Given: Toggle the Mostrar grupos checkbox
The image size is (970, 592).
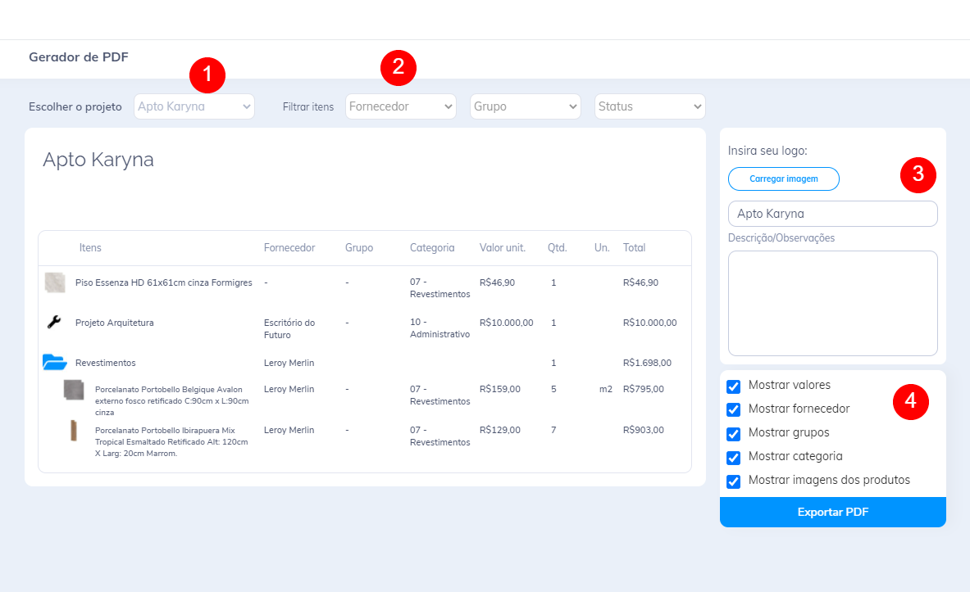Looking at the screenshot, I should pyautogui.click(x=734, y=434).
